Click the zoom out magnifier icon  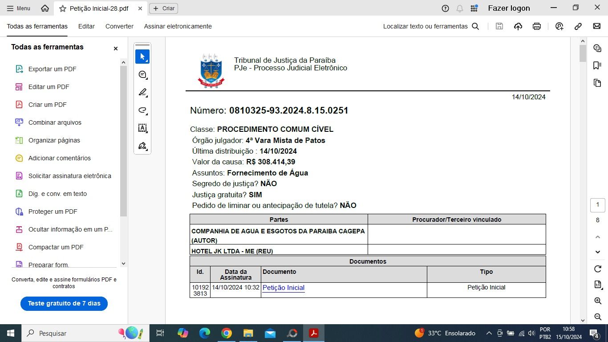click(598, 317)
